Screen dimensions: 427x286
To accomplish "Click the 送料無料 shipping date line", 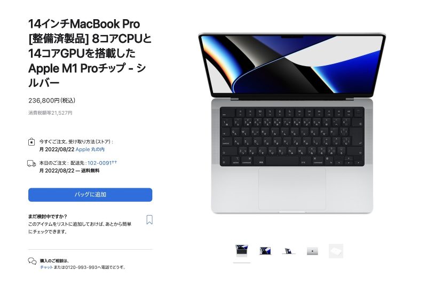I will point(69,171).
